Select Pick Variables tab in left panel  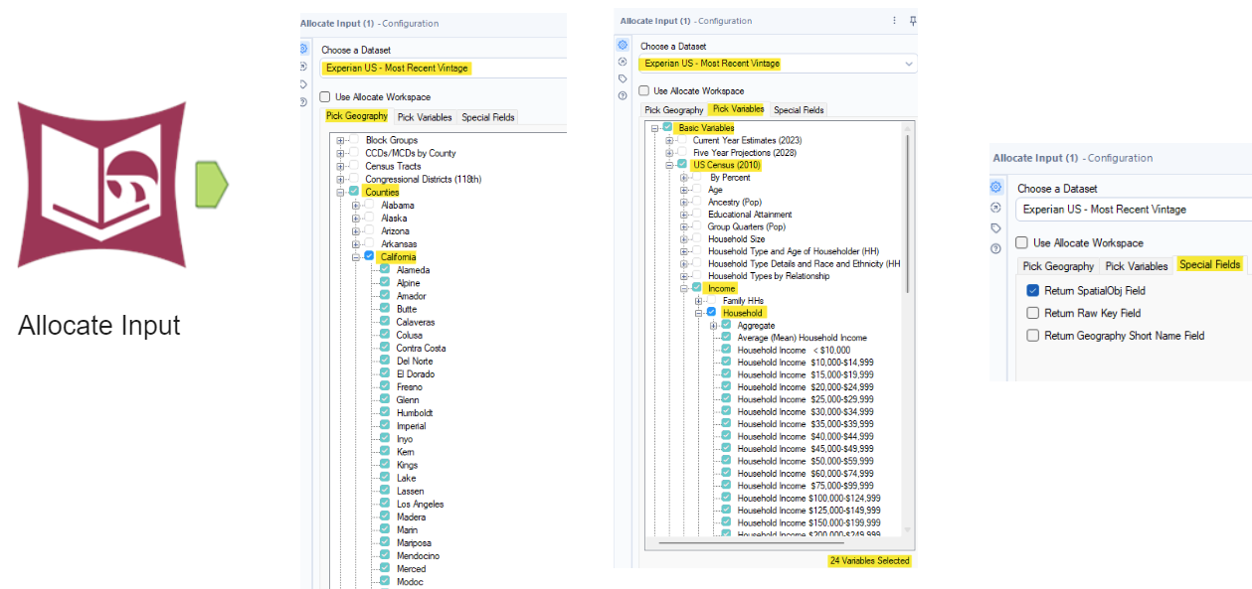[425, 117]
